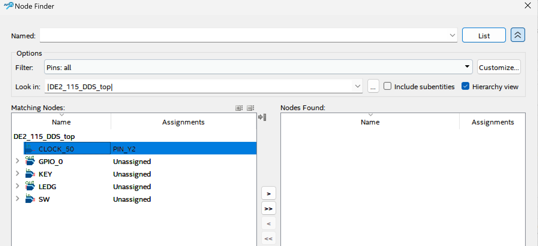538x246 pixels.
Task: Enable the Include subentities checkbox
Action: pyautogui.click(x=387, y=86)
